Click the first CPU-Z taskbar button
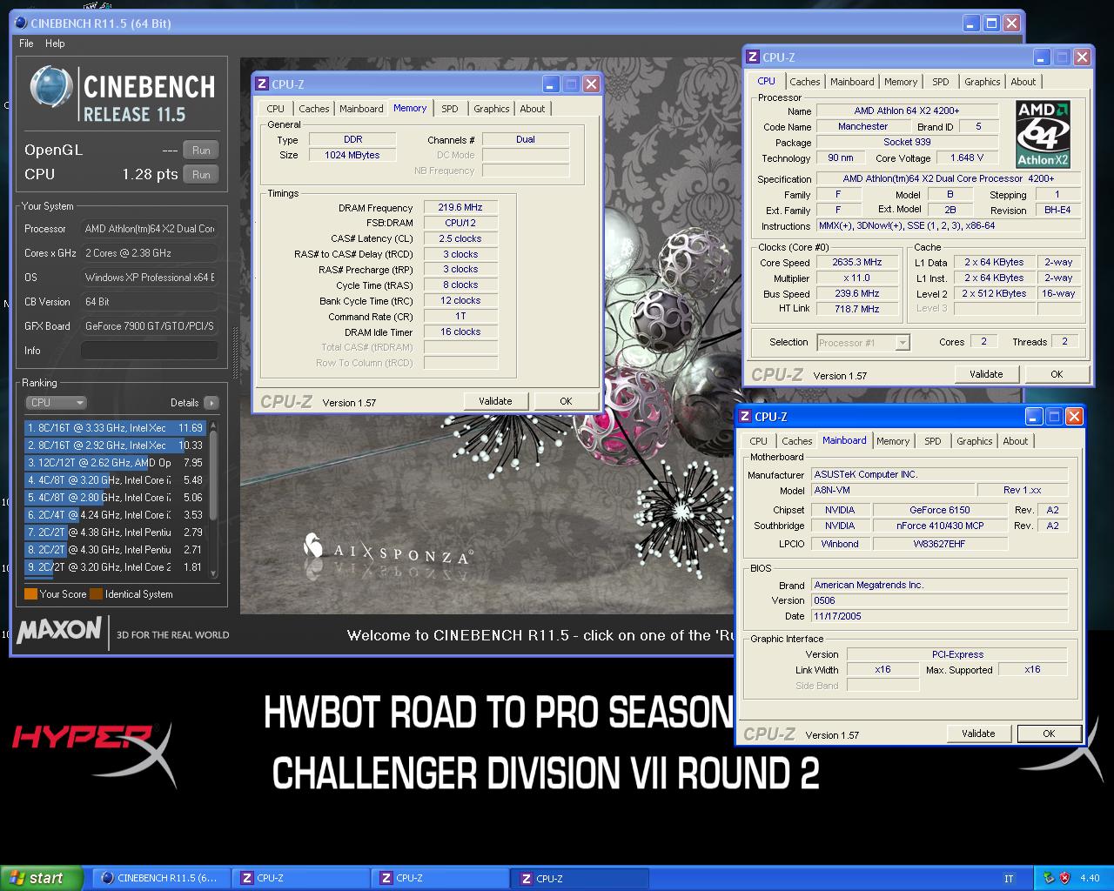The height and width of the screenshot is (891, 1114). click(x=300, y=878)
